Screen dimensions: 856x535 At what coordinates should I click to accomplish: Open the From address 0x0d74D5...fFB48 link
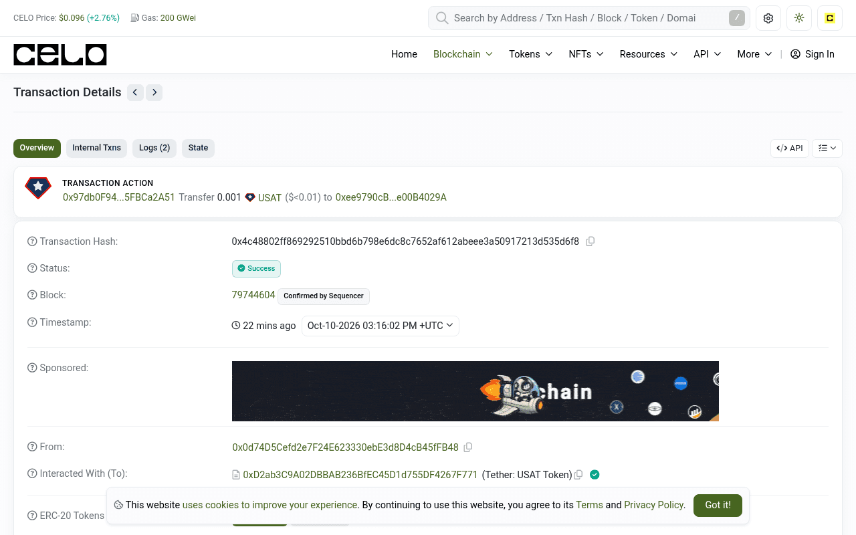[345, 447]
